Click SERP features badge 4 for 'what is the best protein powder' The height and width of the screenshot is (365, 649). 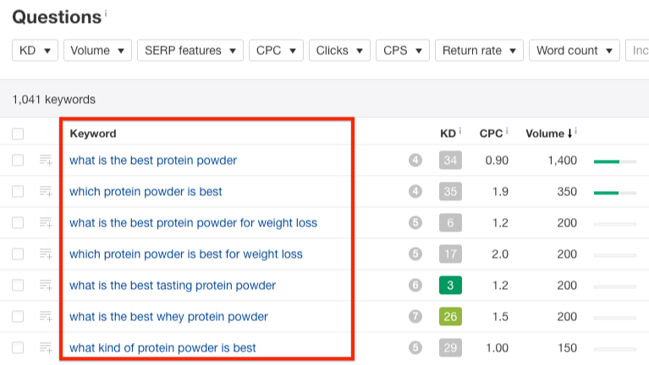click(415, 161)
